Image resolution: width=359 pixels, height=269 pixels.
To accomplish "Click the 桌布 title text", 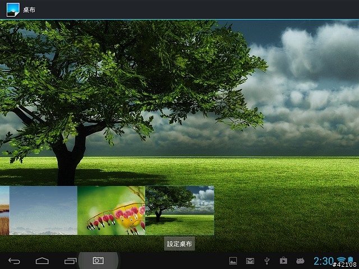I will pos(29,10).
